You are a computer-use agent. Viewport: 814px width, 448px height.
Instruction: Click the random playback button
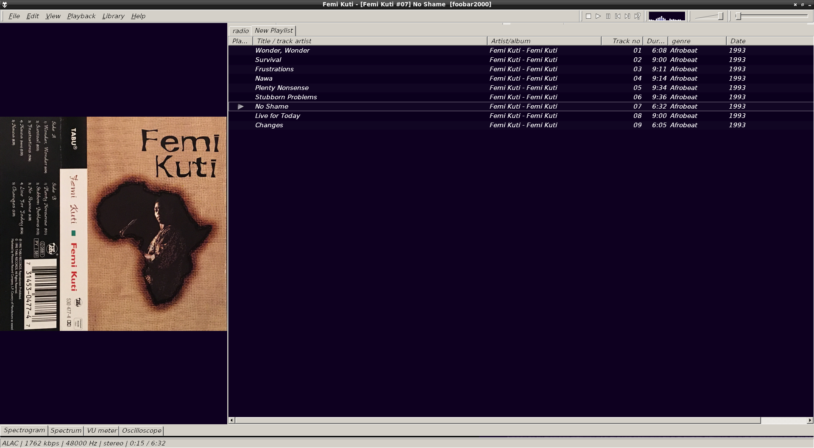[x=637, y=16]
